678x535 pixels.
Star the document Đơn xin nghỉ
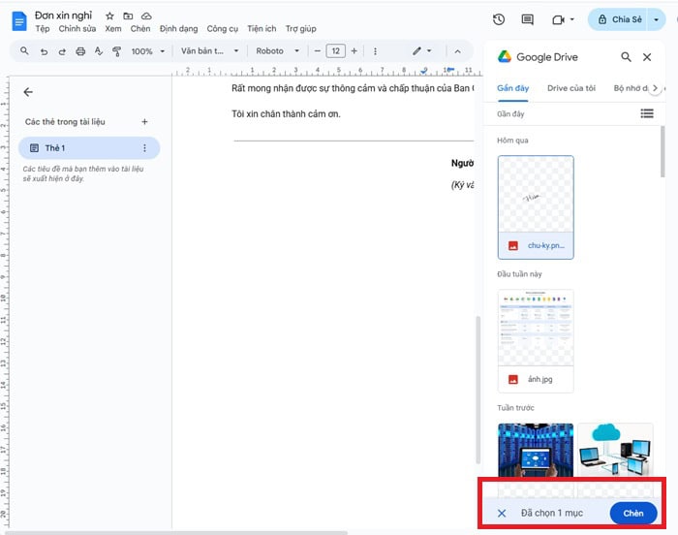click(x=109, y=16)
